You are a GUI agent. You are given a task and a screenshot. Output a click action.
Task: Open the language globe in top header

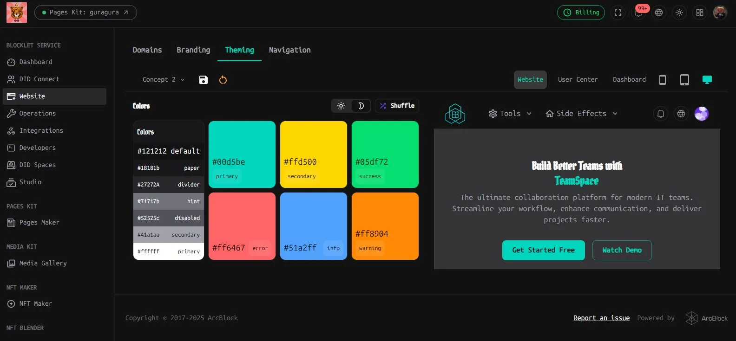pyautogui.click(x=659, y=13)
